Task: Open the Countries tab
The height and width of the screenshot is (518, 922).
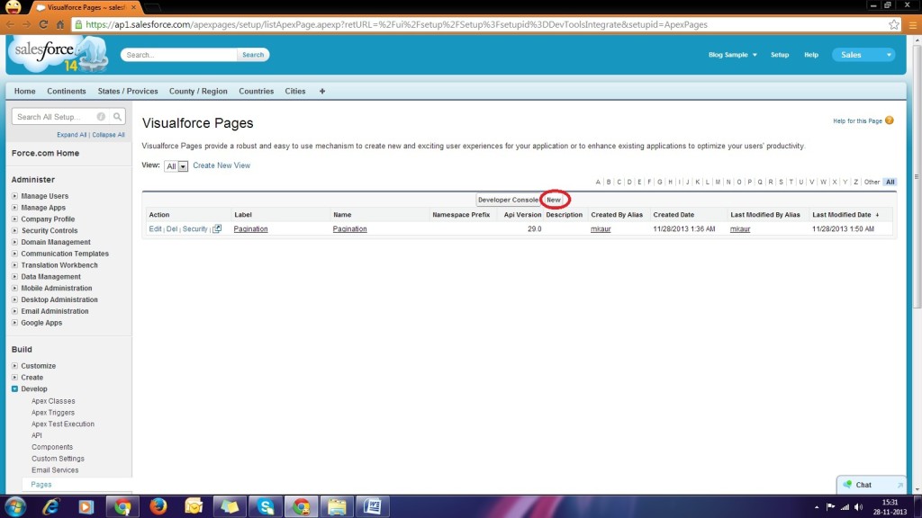Action: [x=257, y=91]
